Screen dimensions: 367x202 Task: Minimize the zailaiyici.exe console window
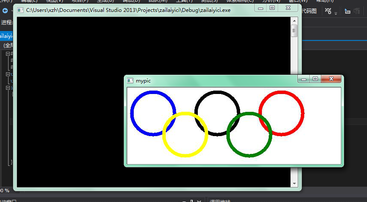pyautogui.click(x=261, y=8)
